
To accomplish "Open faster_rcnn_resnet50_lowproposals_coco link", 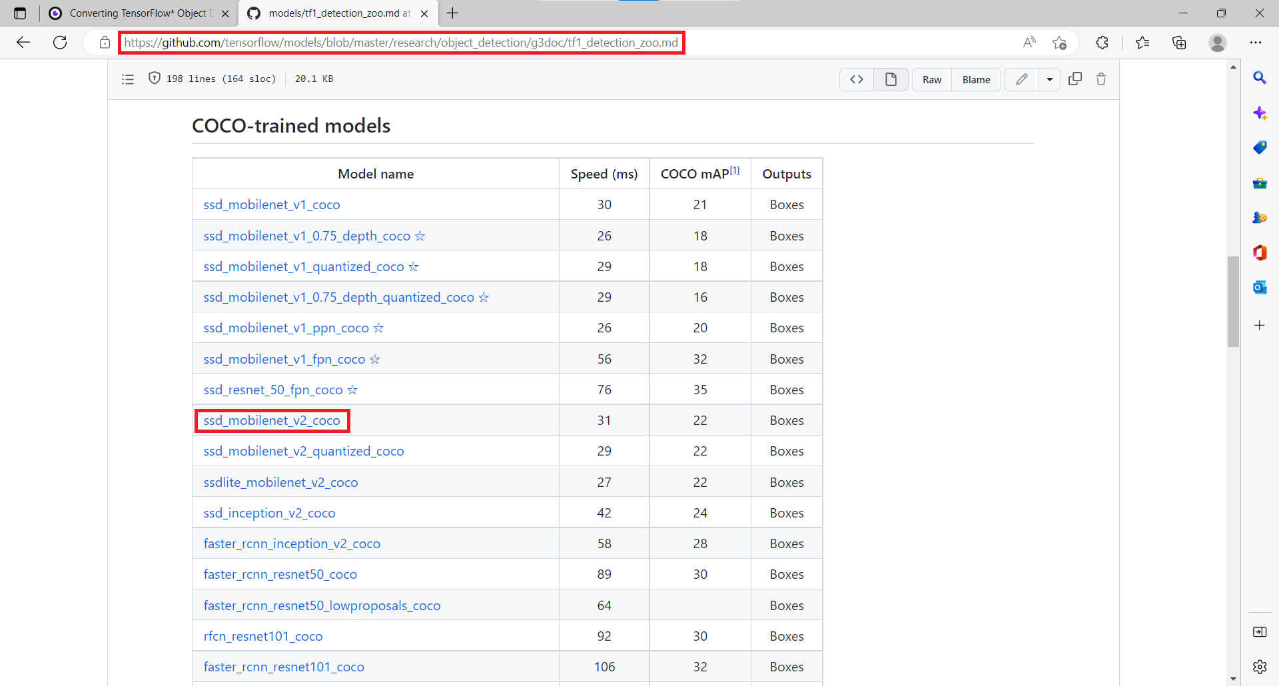I will click(x=322, y=605).
